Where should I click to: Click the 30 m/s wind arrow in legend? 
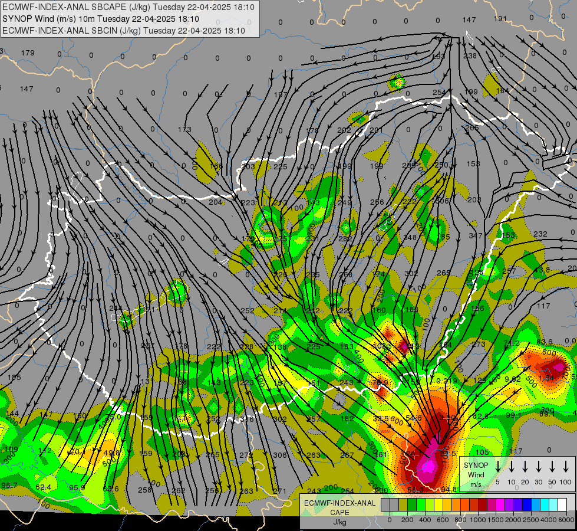click(x=538, y=466)
